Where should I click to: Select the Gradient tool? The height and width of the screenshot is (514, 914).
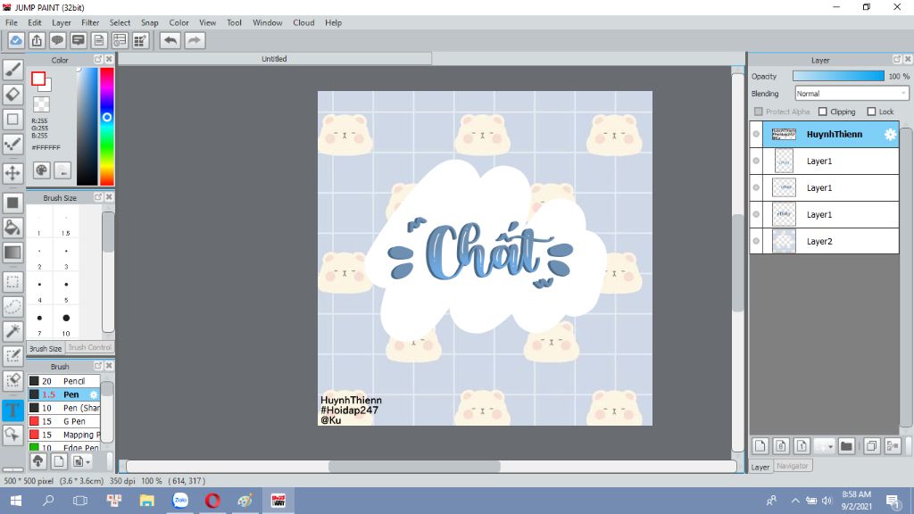[x=12, y=253]
